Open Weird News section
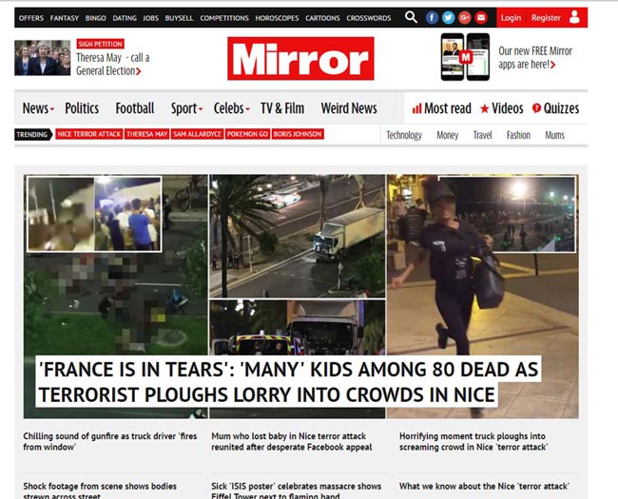This screenshot has width=618, height=499. click(349, 108)
